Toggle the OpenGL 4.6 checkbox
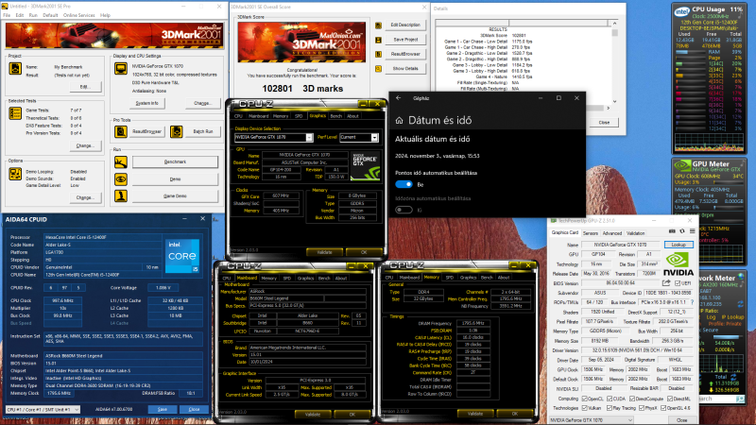The image size is (756, 425). tap(663, 408)
